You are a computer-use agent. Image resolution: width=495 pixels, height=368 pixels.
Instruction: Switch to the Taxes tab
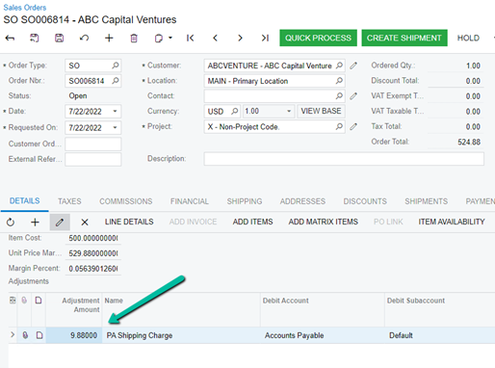tap(69, 201)
